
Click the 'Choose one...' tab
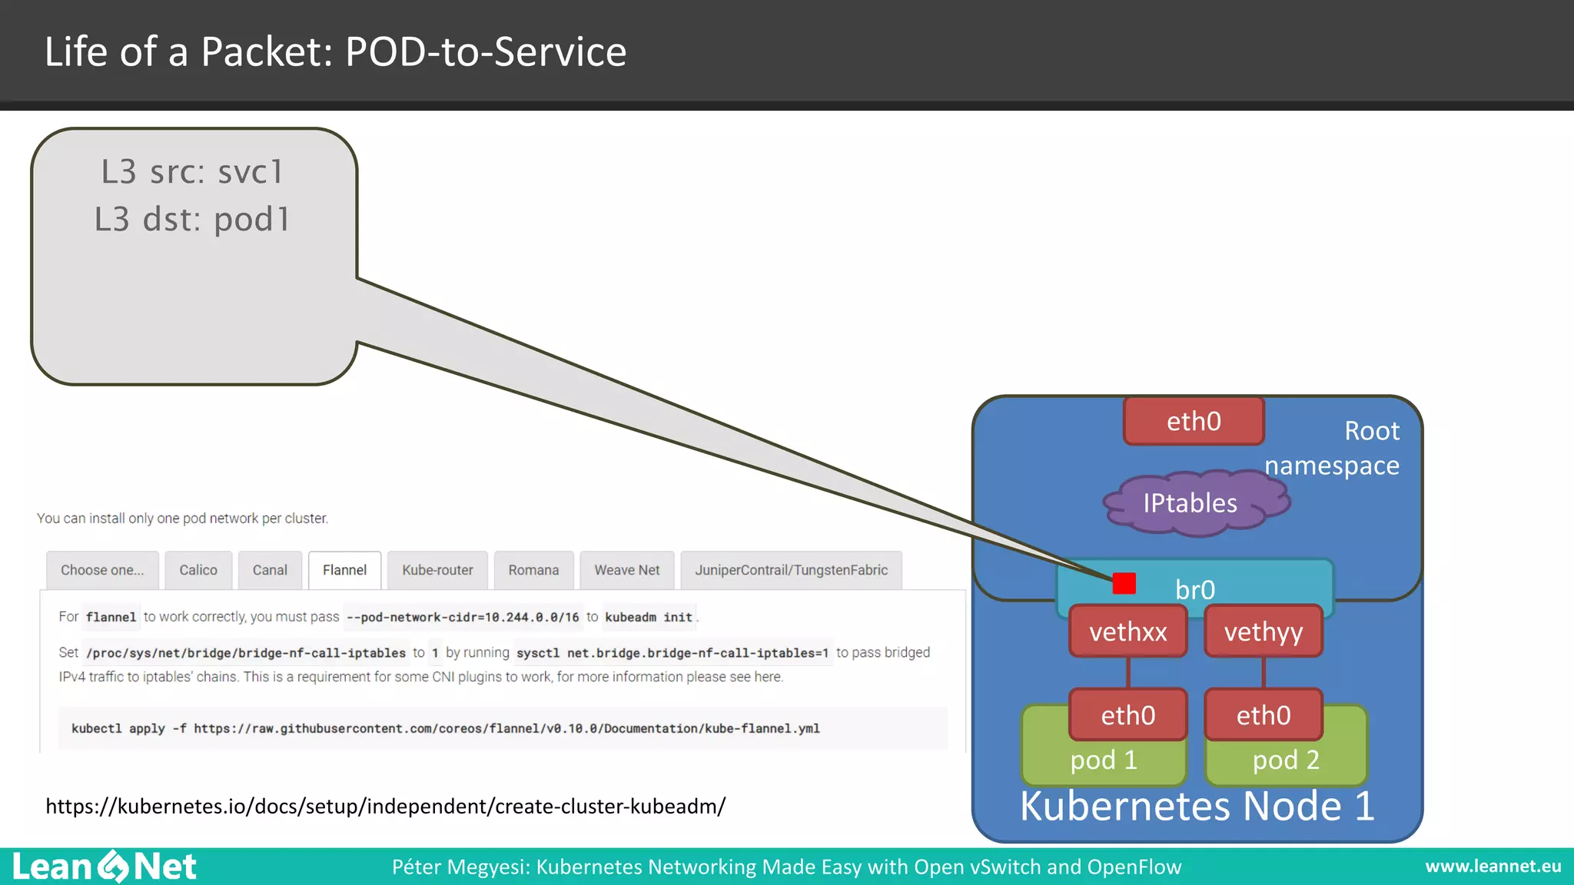point(102,570)
